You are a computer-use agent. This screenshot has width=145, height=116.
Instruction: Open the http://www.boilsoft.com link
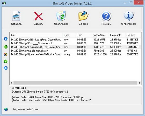pyautogui.click(x=26, y=110)
